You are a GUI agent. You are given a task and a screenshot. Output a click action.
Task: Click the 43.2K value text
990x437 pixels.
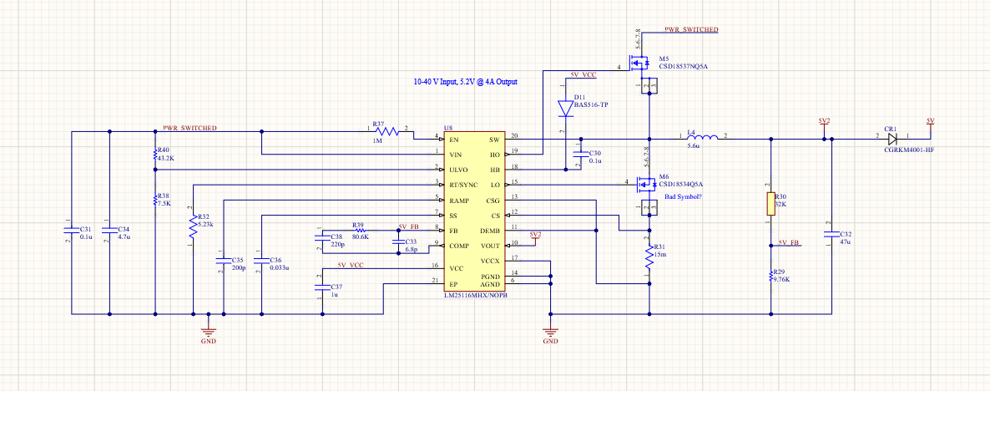[165, 158]
